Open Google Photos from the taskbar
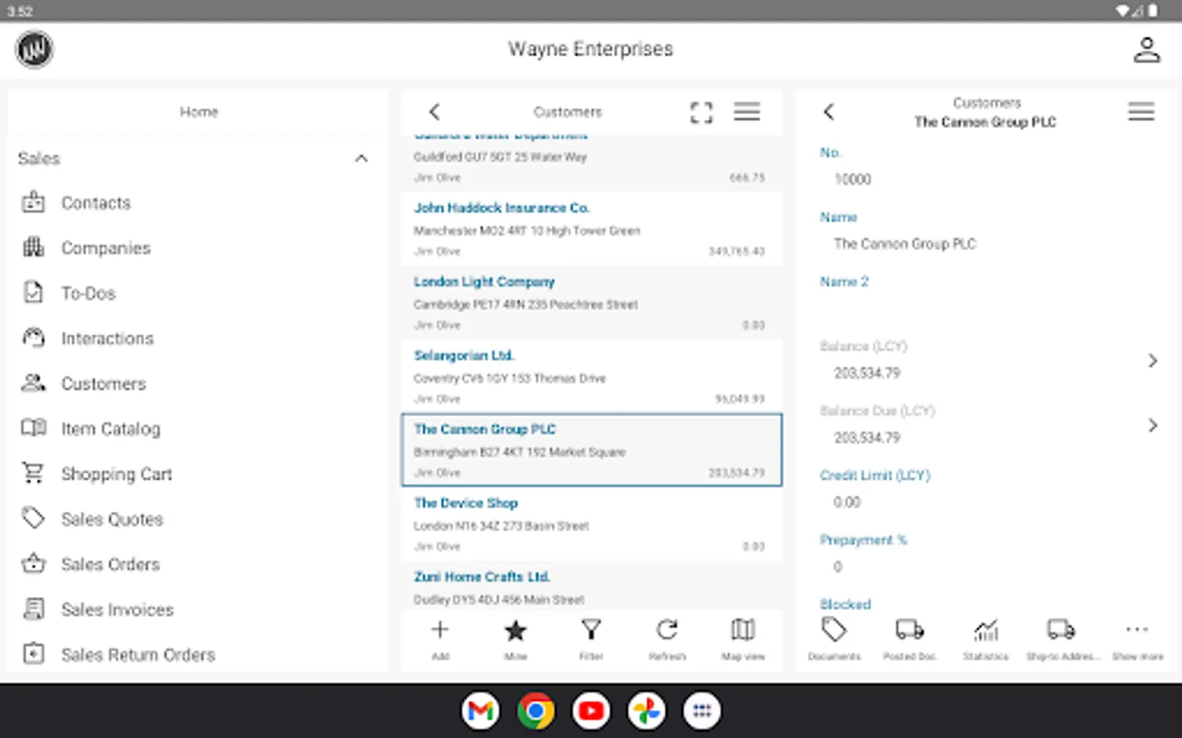 coord(647,711)
